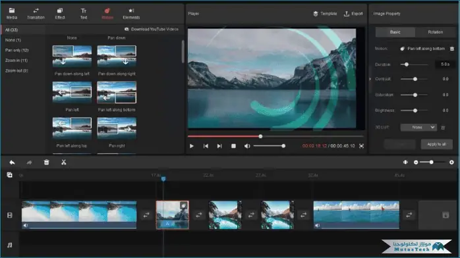Screen dimensions: 460x258
Task: Click the timeline playhead marker
Action: point(163,178)
